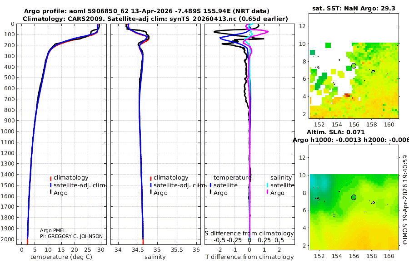Viewport: 409px width, 263px height.
Task: Click the 100 depth tick label
Action: 9,34
